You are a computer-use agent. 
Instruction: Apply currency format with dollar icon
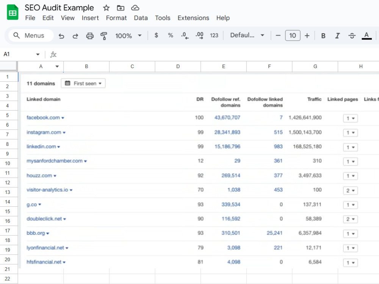click(x=157, y=35)
